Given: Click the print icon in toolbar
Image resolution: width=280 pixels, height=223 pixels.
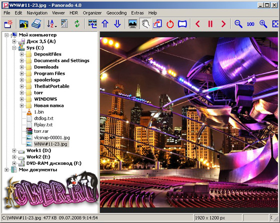Looking at the screenshot, I should 36,24.
